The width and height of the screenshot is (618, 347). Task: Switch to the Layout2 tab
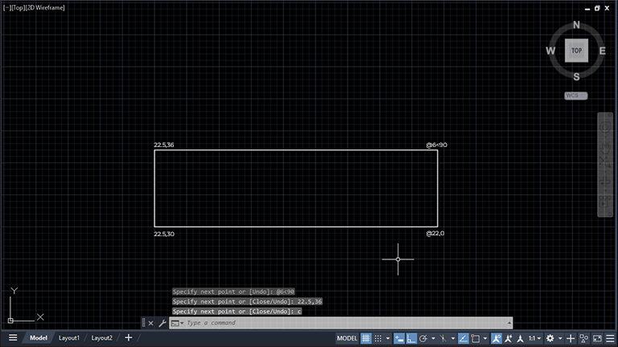tap(101, 338)
